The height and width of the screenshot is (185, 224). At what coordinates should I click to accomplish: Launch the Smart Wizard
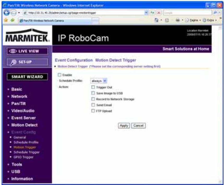(27, 77)
